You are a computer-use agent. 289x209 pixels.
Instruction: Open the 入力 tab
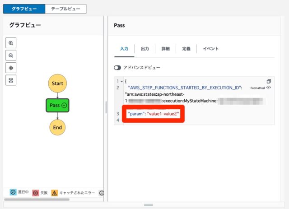[124, 49]
